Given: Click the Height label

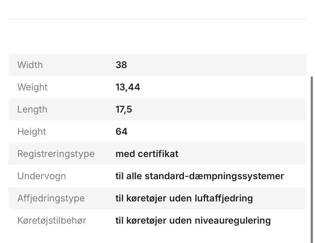Looking at the screenshot, I should (31, 132).
